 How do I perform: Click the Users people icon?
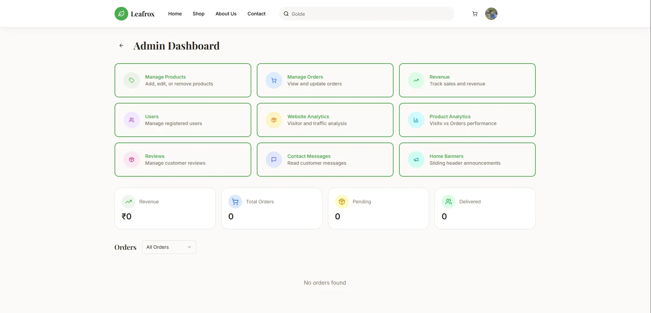click(x=132, y=120)
